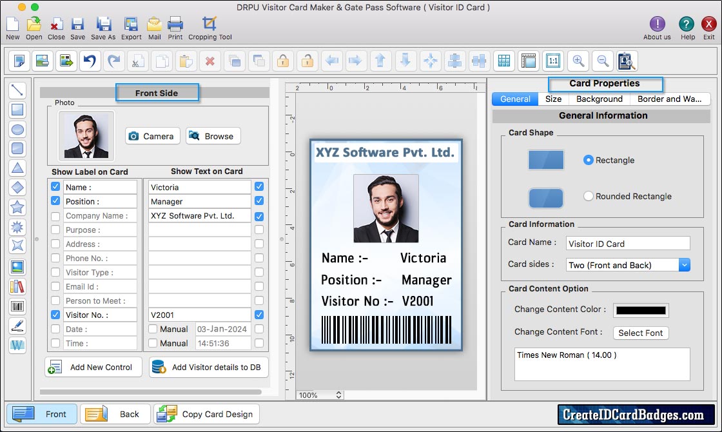The height and width of the screenshot is (432, 722).
Task: Click the Visitor No. V2001 text field
Action: pos(199,315)
